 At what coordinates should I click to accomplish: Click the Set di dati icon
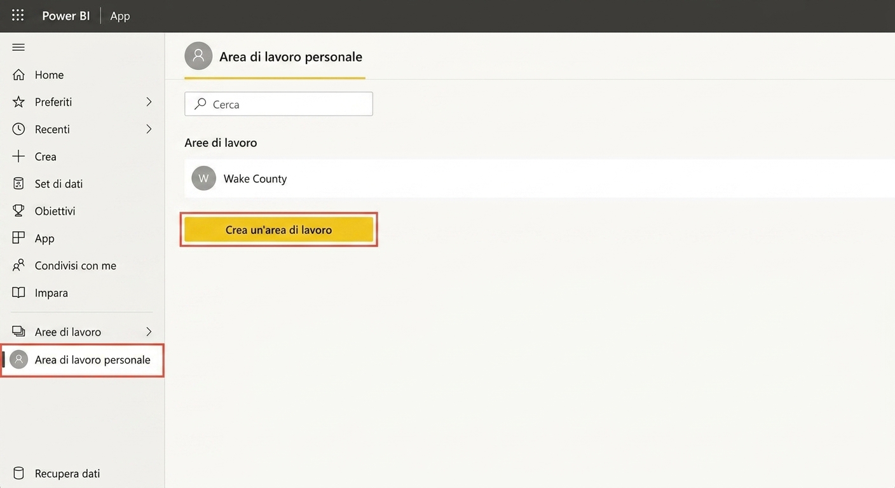pyautogui.click(x=19, y=184)
